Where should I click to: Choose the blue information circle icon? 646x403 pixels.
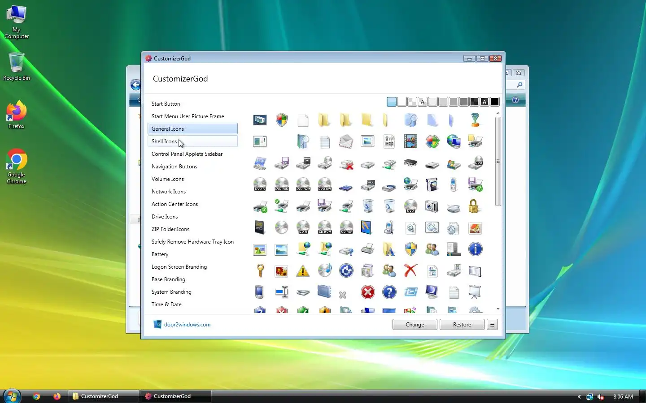[475, 249]
